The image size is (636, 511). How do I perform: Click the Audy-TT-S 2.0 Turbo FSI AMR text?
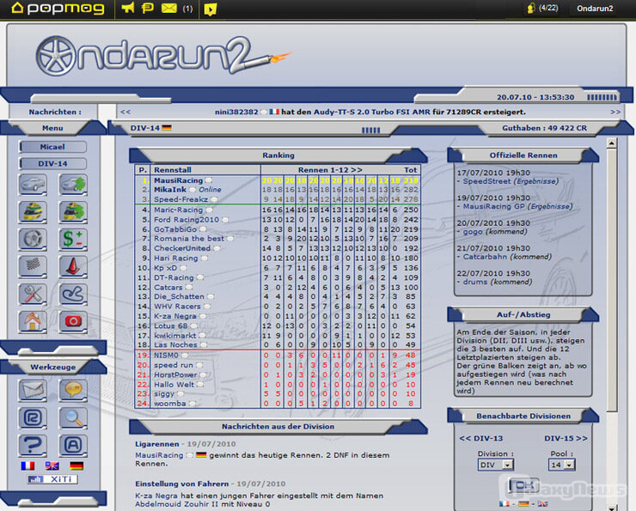tap(371, 112)
